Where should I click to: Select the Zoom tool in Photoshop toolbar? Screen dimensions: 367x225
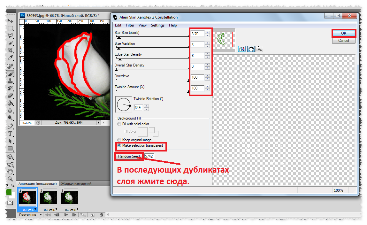10,179
